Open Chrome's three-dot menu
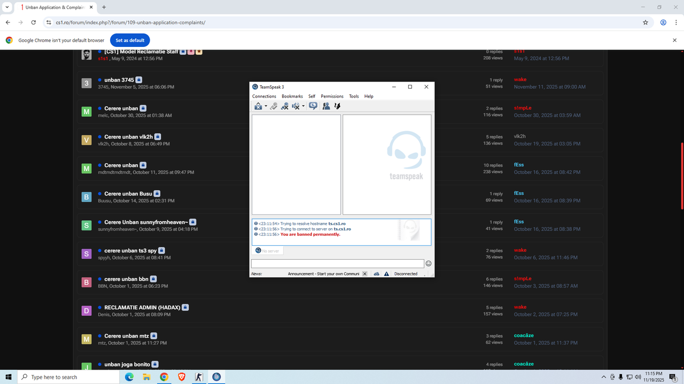The height and width of the screenshot is (384, 684). click(x=676, y=22)
